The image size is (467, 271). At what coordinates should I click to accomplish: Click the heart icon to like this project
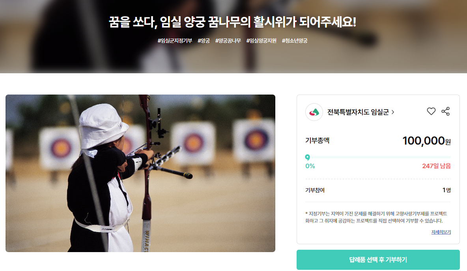[431, 111]
